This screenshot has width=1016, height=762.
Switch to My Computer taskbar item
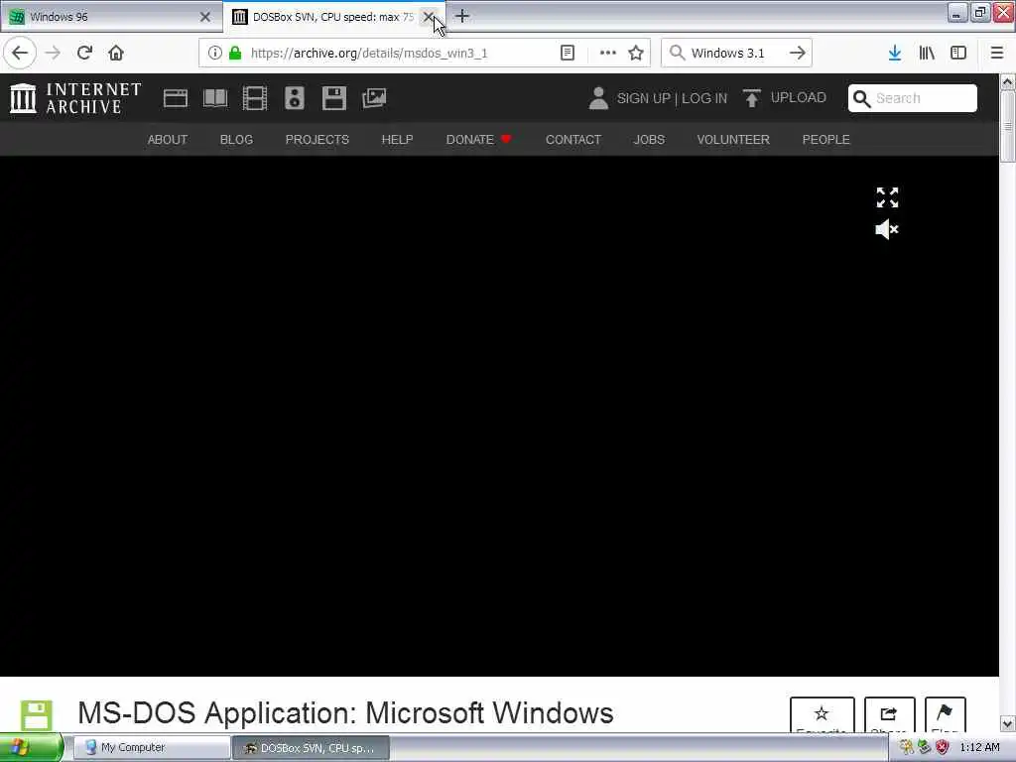152,748
